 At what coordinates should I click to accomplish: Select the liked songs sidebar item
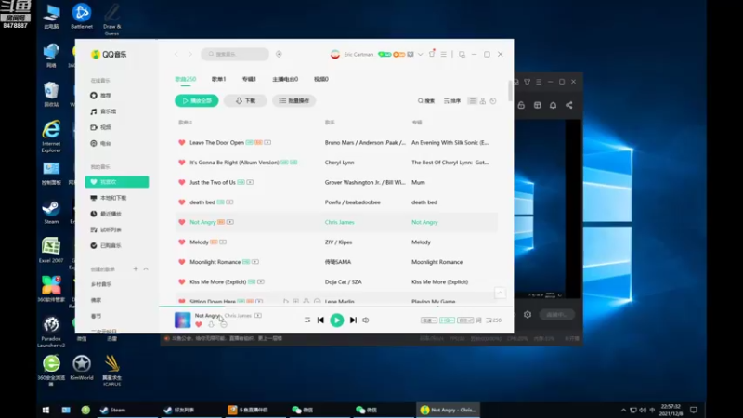tap(117, 182)
